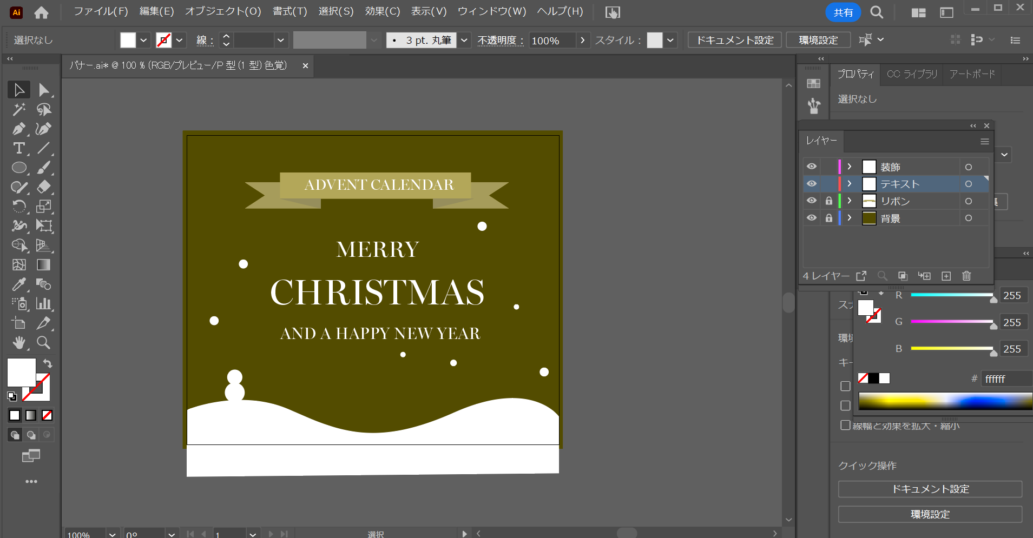Open ドキュメント設定 from Quick Actions
The height and width of the screenshot is (538, 1033).
930,489
